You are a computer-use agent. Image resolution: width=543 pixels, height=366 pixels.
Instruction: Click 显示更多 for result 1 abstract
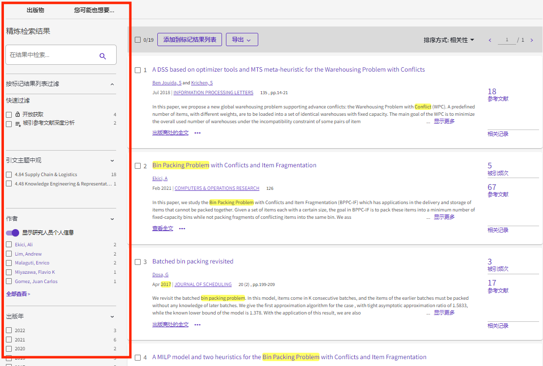(444, 121)
